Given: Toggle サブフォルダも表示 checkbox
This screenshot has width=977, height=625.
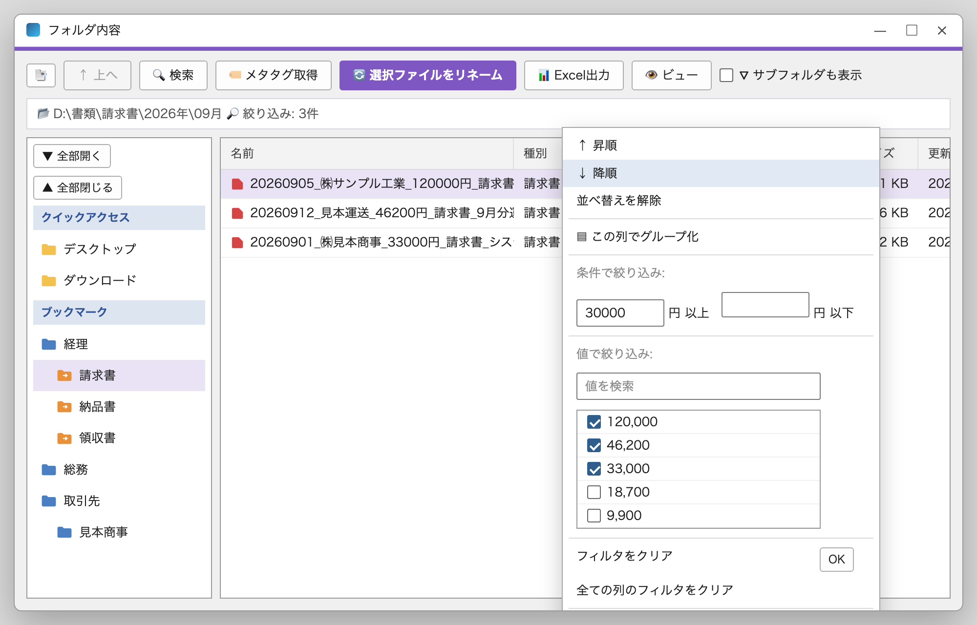Looking at the screenshot, I should (x=726, y=75).
